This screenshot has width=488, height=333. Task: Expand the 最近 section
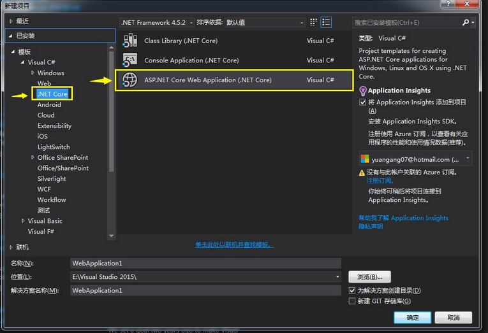(x=11, y=21)
